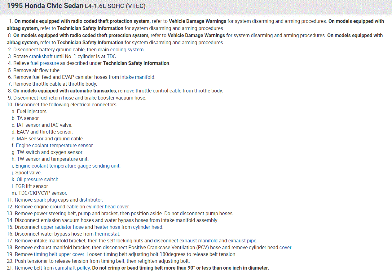Click the 1995 Honda Civic Sedan heading

pyautogui.click(x=45, y=6)
